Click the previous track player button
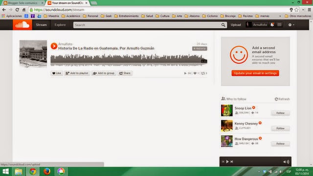 [223, 162]
